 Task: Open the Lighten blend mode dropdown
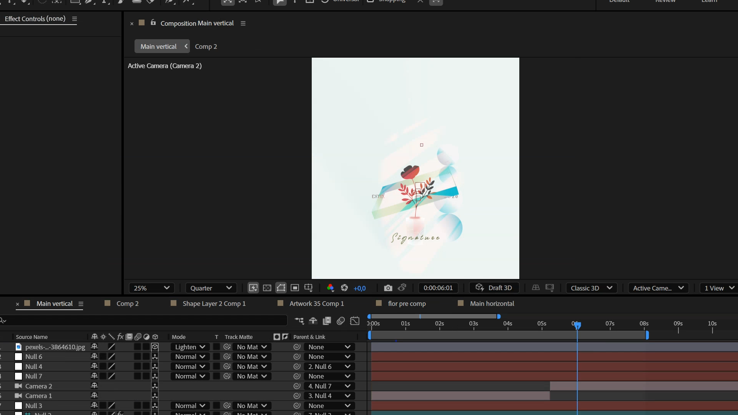[x=190, y=347]
